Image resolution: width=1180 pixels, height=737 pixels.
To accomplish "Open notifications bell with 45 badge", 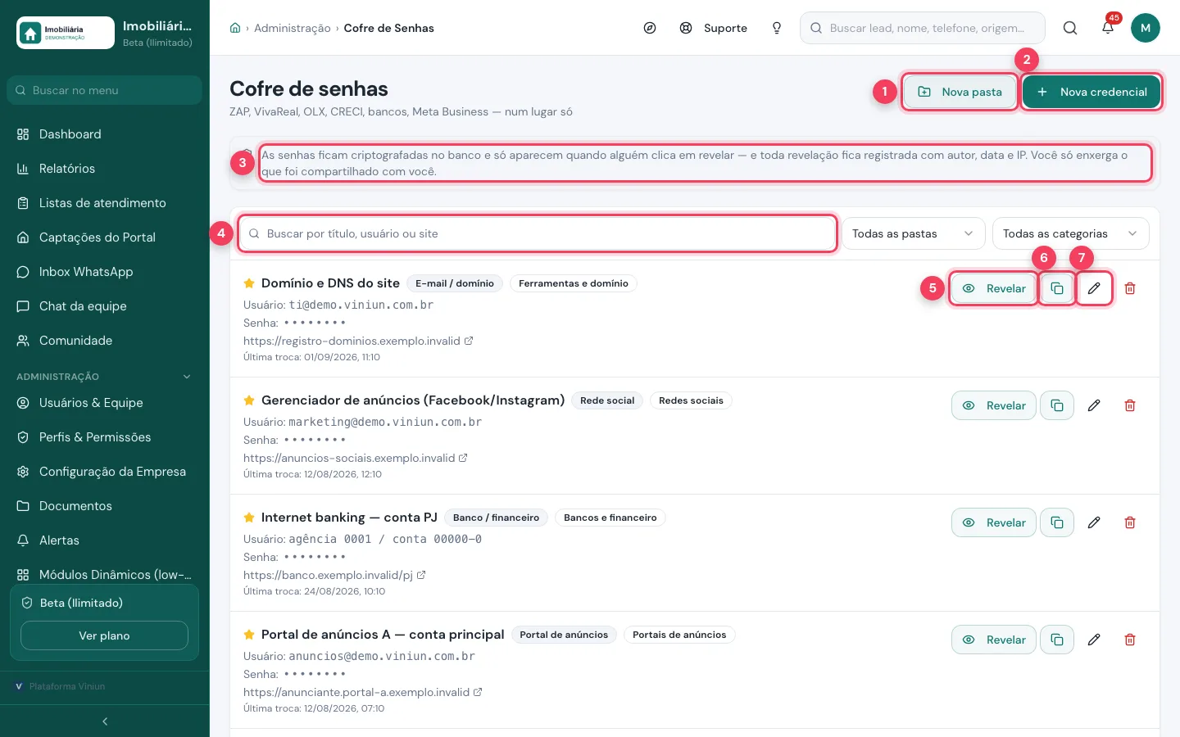I will [x=1108, y=28].
